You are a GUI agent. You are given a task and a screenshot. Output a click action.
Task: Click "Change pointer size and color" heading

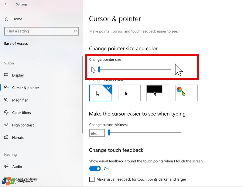pos(123,49)
